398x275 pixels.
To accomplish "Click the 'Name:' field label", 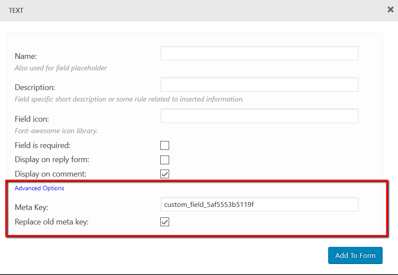I will (x=26, y=56).
